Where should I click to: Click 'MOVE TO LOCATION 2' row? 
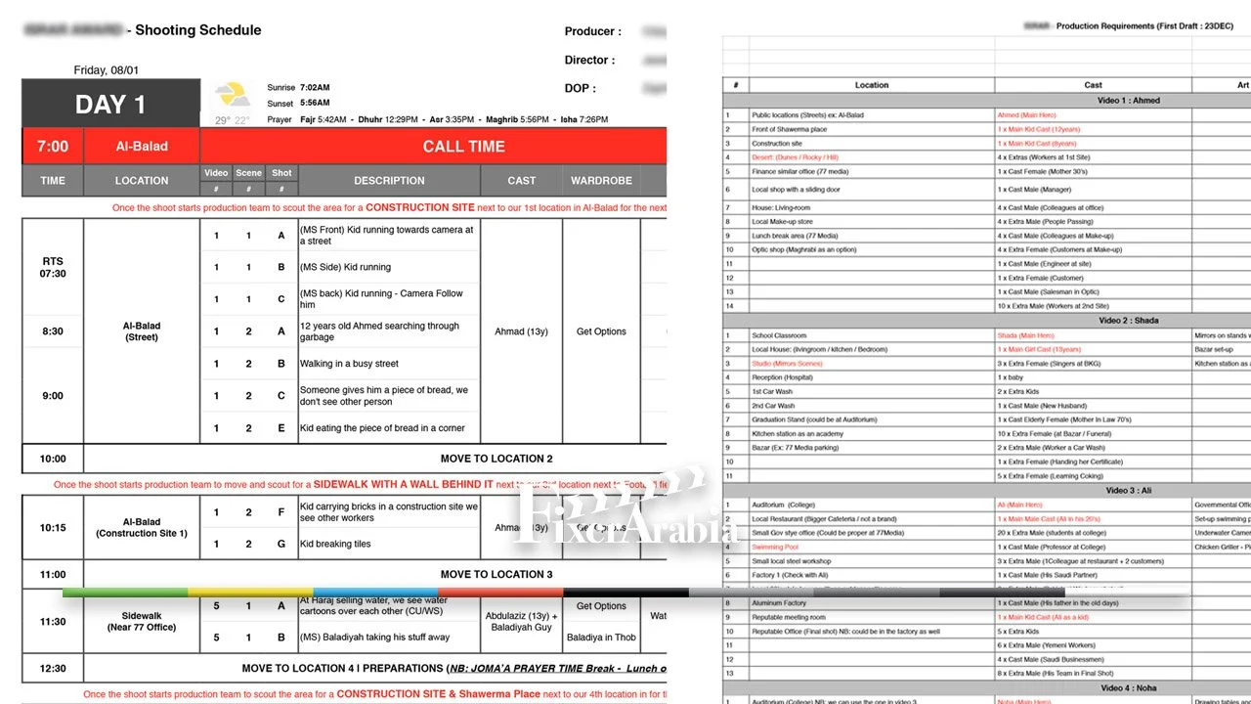(x=496, y=459)
